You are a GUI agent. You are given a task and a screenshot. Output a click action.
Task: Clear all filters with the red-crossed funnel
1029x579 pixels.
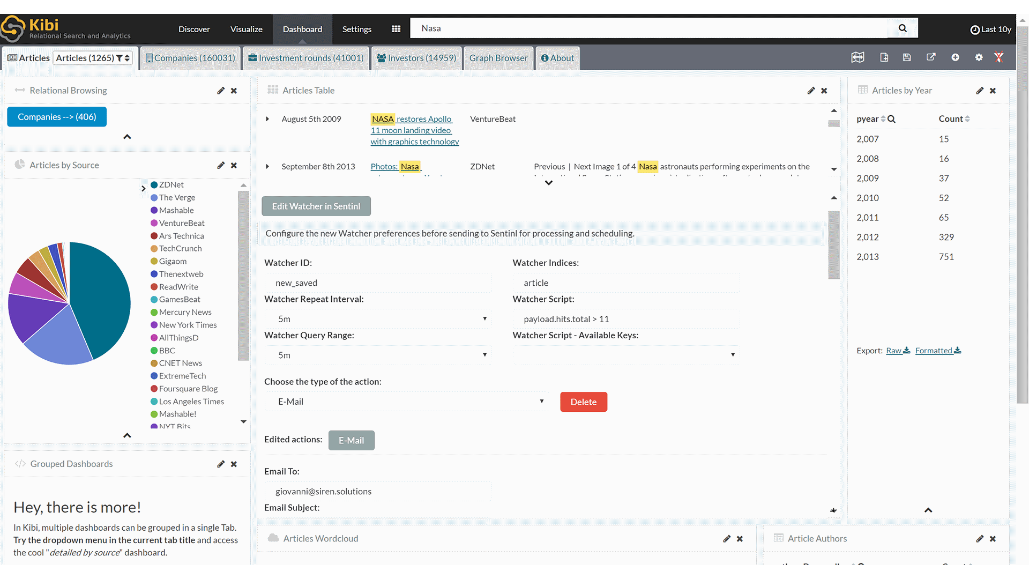coord(998,57)
